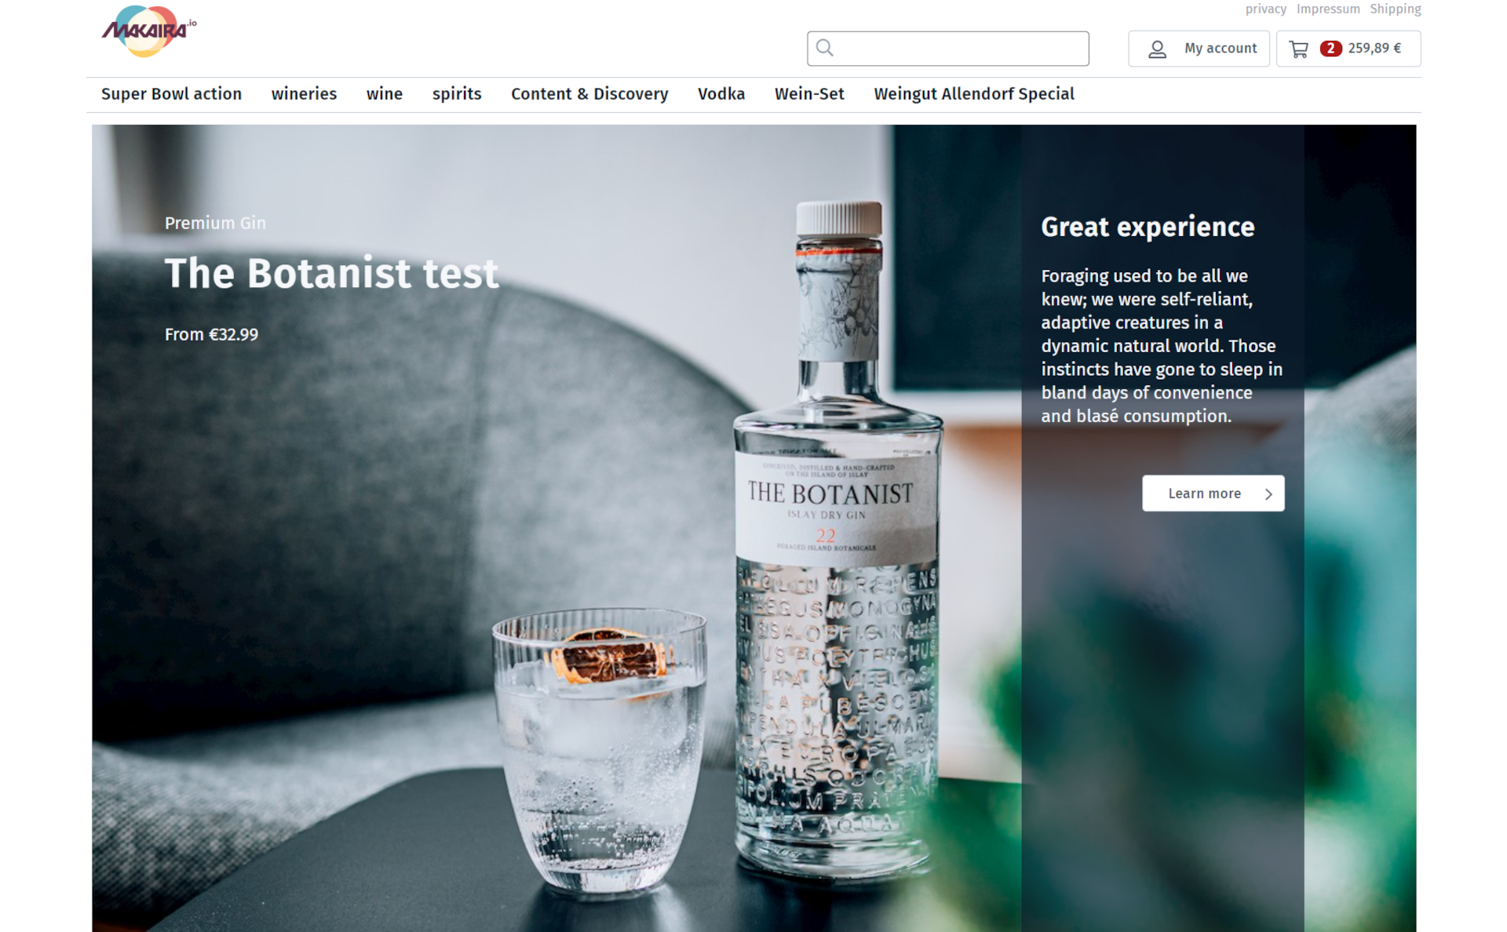This screenshot has width=1507, height=932.
Task: Open Weingut Allendorf Special
Action: point(974,94)
